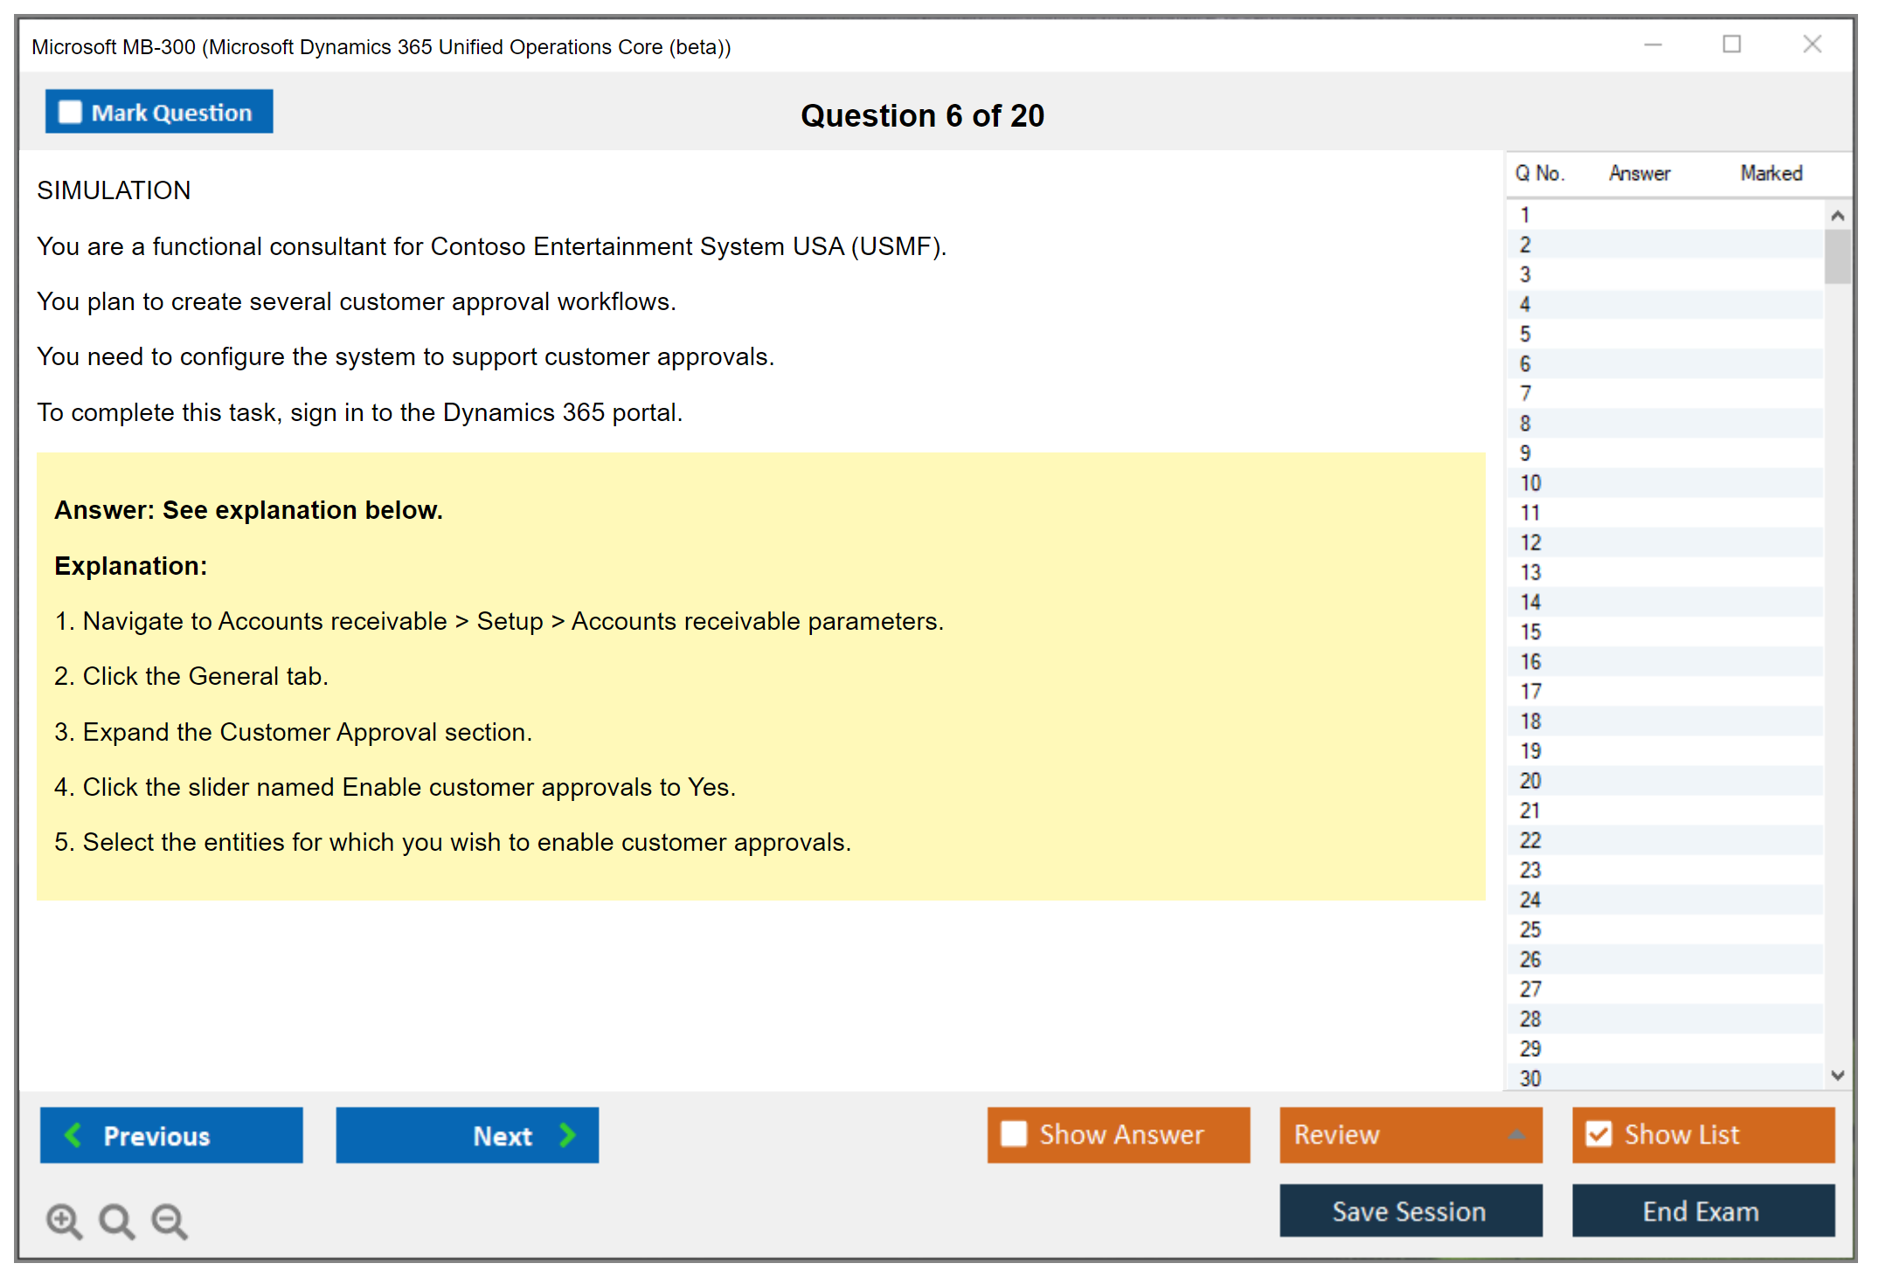Click the Next button's right arrow

point(567,1136)
